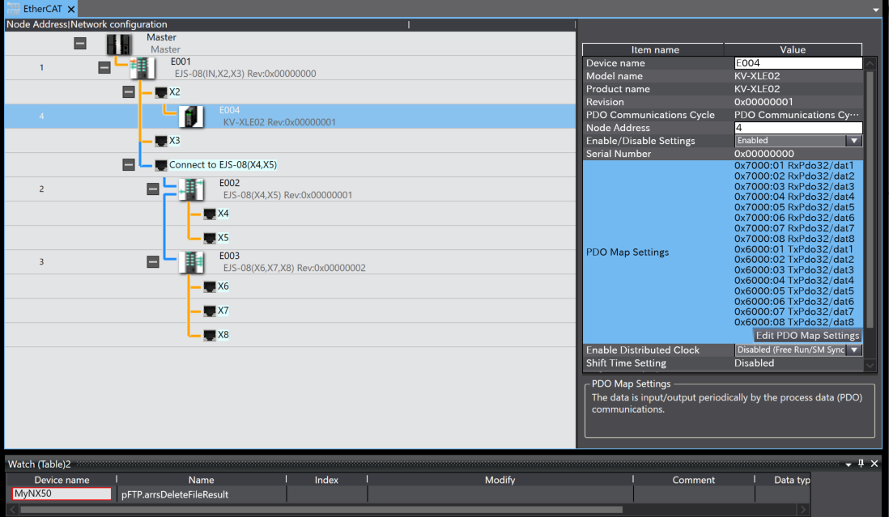Switch to the EtherCAT tab
889x517 pixels.
click(36, 9)
